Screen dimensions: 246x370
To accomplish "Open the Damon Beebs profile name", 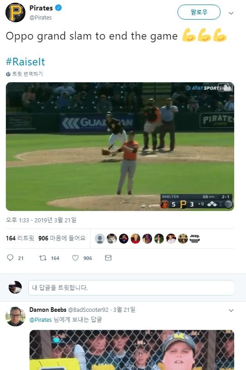I will point(48,310).
